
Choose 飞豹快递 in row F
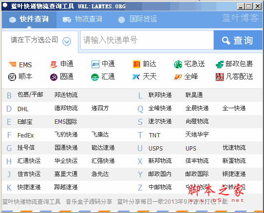click(x=66, y=135)
